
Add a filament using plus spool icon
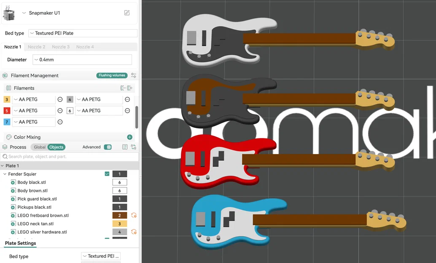click(x=129, y=88)
